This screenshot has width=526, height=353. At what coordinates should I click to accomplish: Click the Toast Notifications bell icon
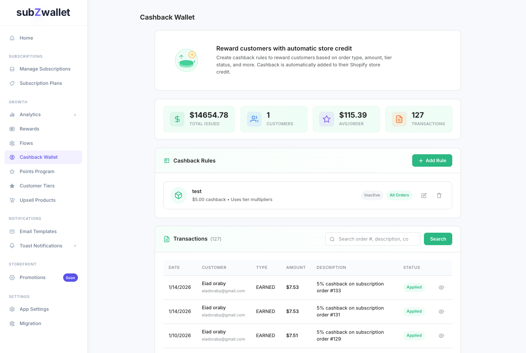click(x=12, y=246)
